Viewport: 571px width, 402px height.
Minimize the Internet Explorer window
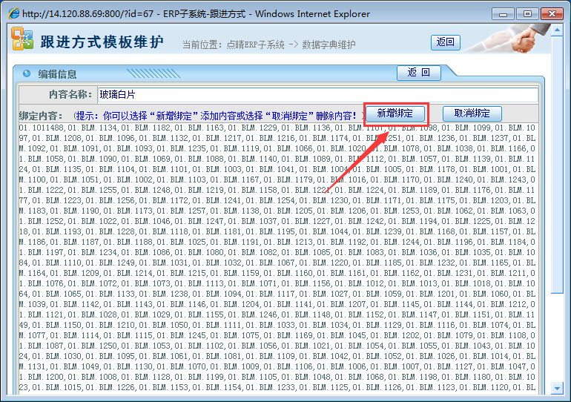coord(503,13)
